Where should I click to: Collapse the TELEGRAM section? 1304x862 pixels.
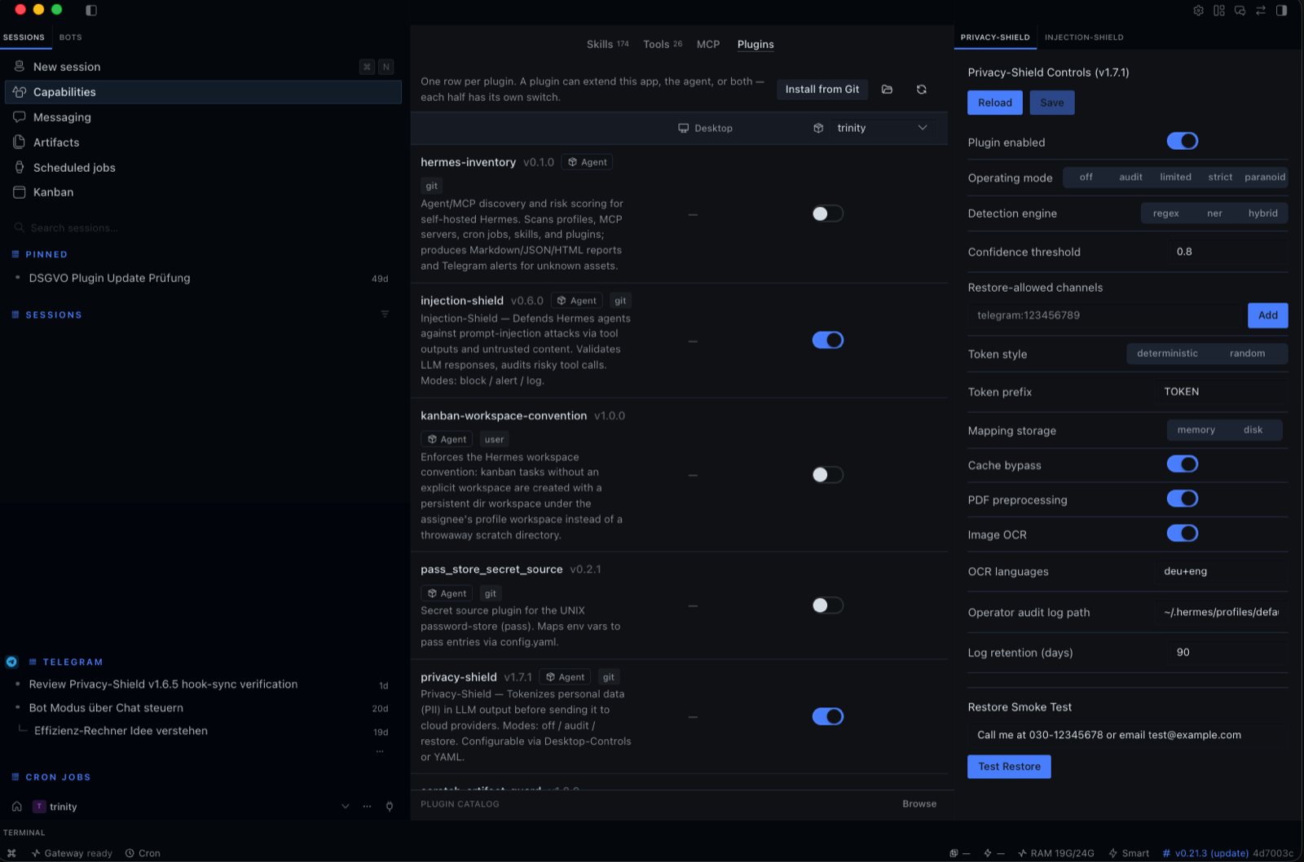click(66, 662)
